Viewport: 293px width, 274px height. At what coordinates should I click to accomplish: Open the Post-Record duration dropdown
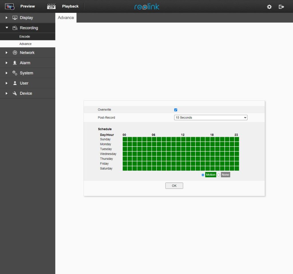point(211,118)
